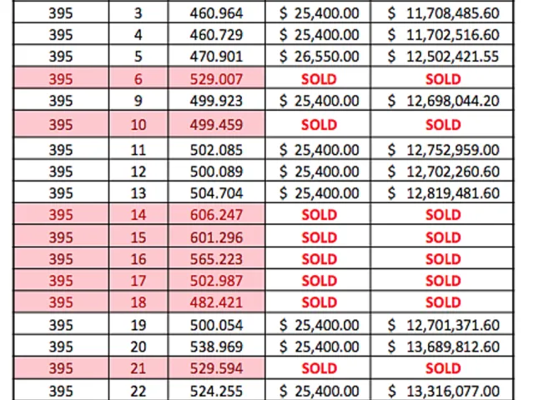This screenshot has width=534, height=400.
Task: Select the last-column SOLD for lot 16
Action: (442, 259)
